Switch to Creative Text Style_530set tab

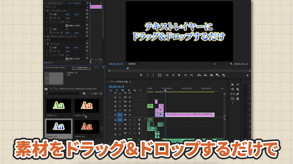[x=54, y=68]
